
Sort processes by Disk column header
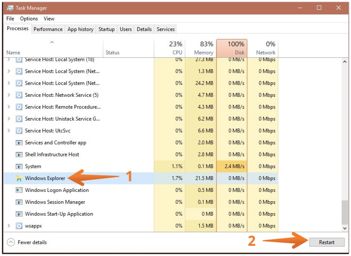point(232,48)
